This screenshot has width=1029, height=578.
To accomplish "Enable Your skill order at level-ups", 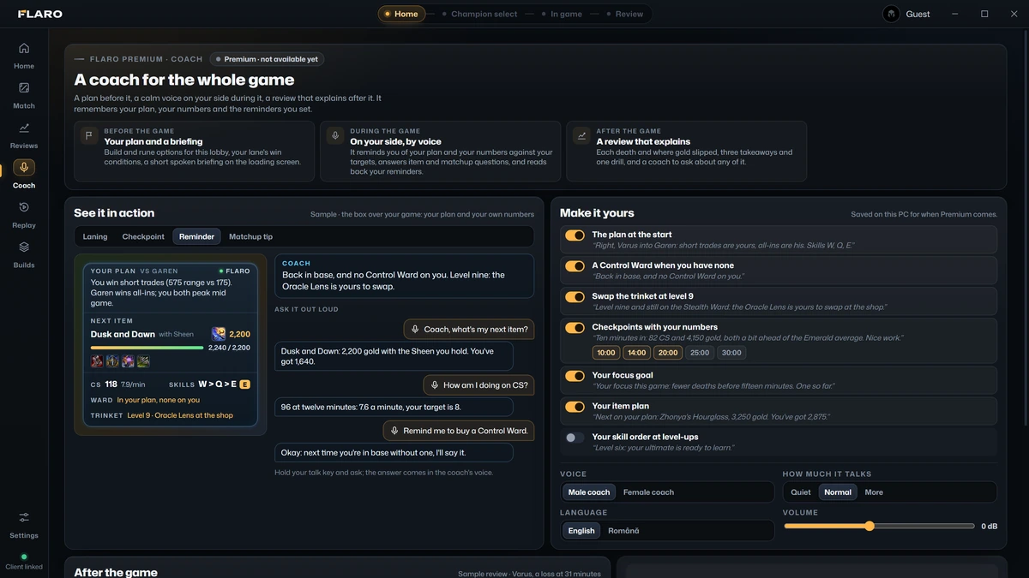I will point(575,438).
